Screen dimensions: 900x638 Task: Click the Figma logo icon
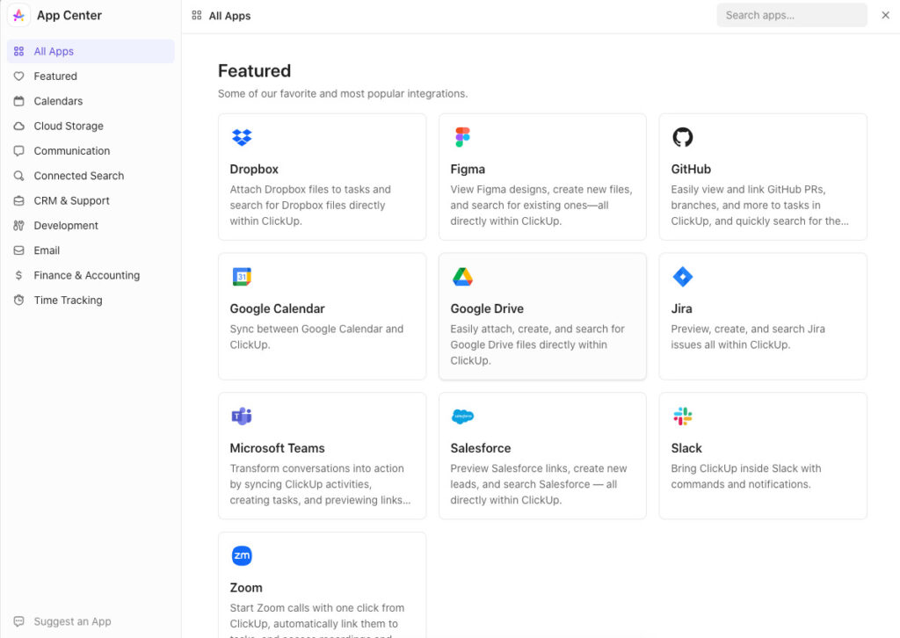[x=462, y=137]
